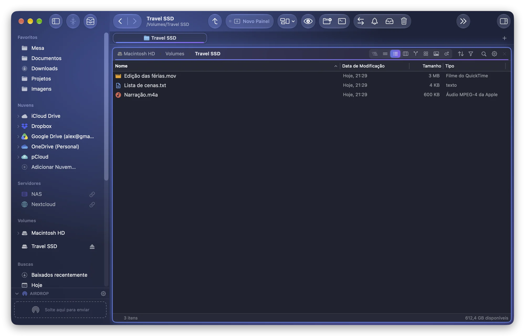525x336 pixels.
Task: Click the Novo Painel button
Action: [250, 21]
